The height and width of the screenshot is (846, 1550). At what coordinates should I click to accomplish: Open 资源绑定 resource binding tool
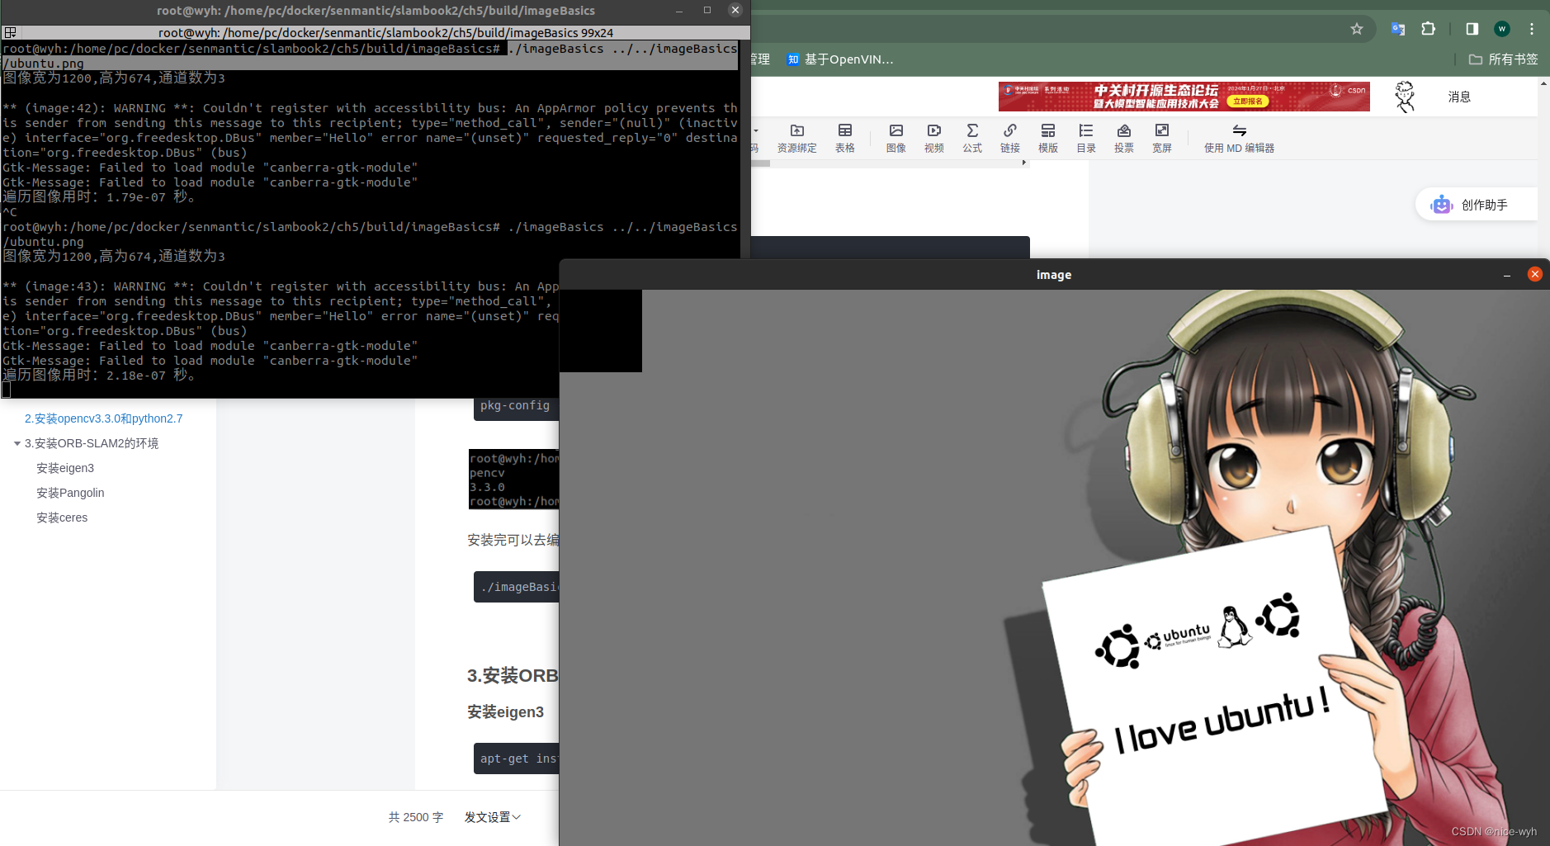pyautogui.click(x=796, y=138)
